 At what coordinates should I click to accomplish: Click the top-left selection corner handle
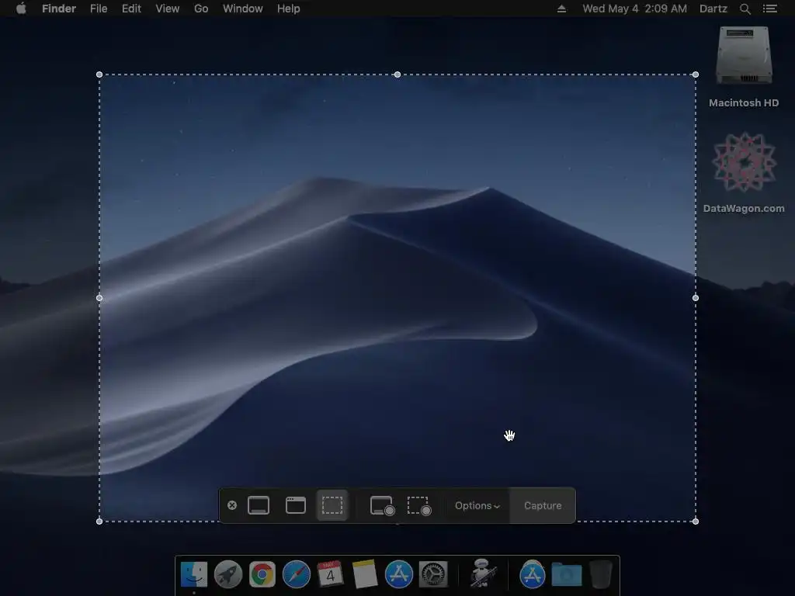[x=99, y=74]
